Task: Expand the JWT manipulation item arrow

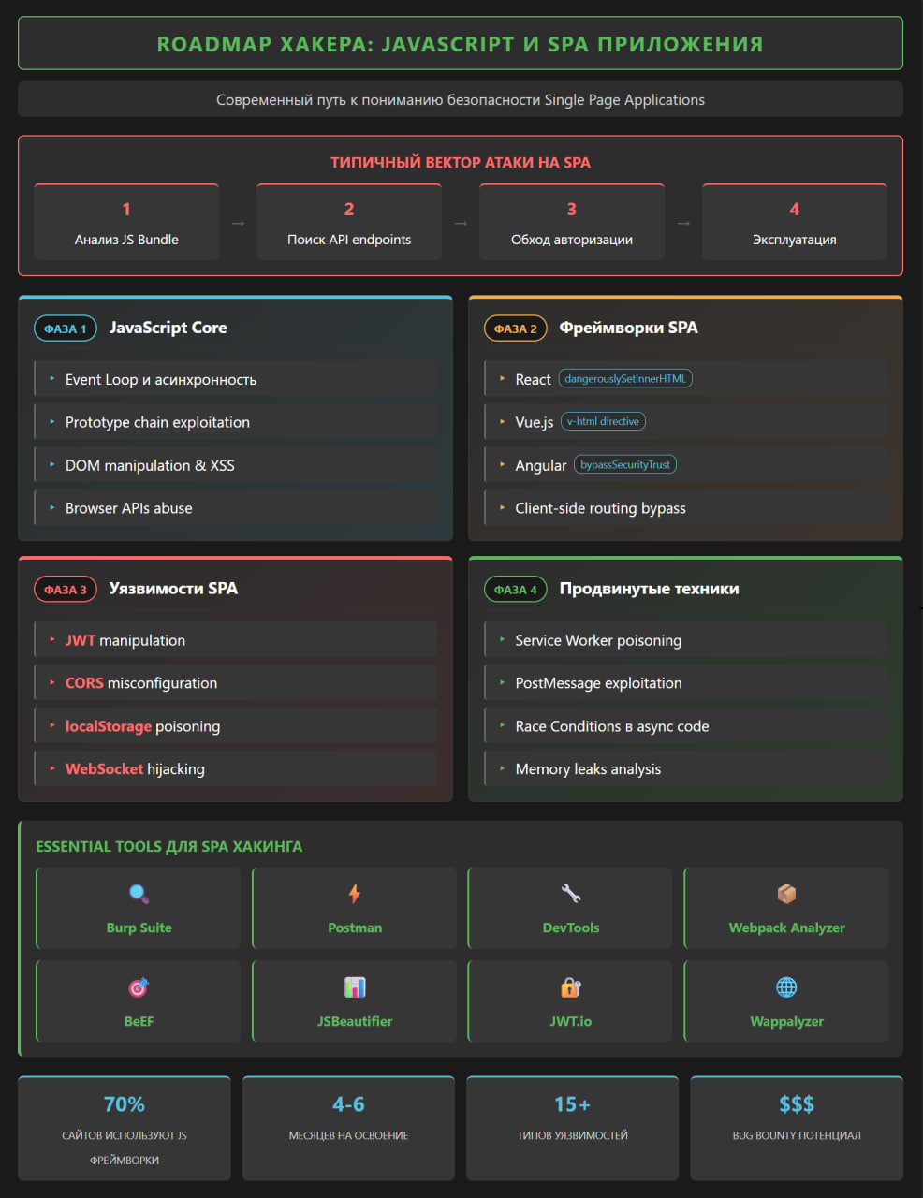Action: pos(52,640)
